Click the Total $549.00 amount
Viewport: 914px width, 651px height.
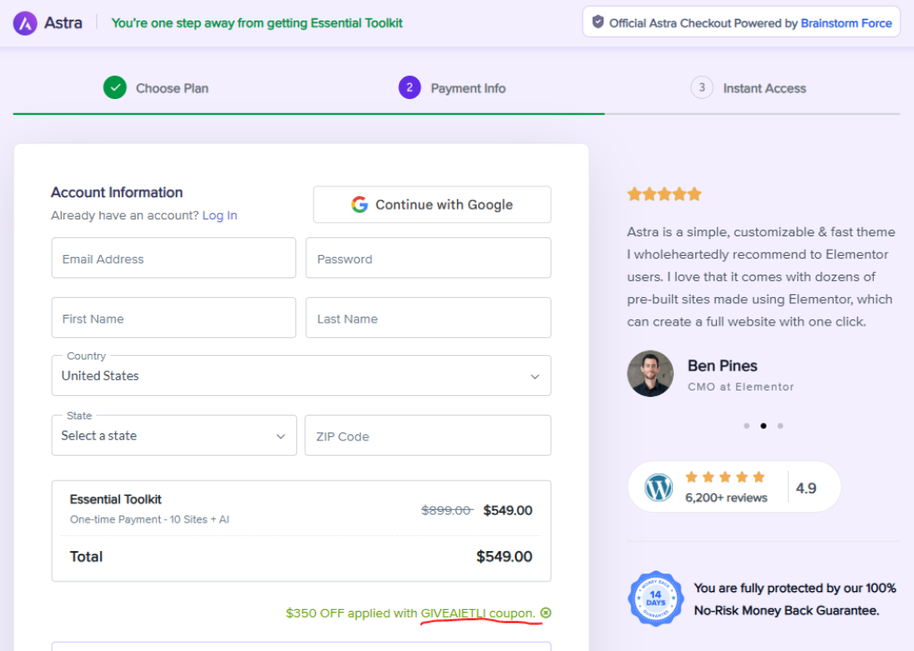(x=504, y=556)
